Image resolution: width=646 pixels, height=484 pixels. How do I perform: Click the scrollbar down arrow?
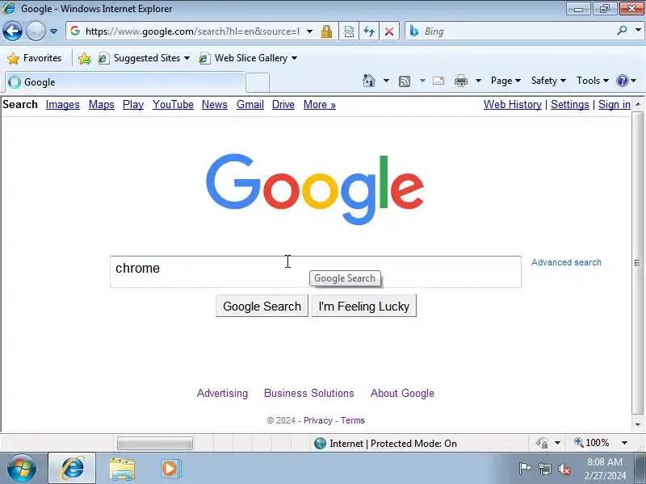[638, 425]
